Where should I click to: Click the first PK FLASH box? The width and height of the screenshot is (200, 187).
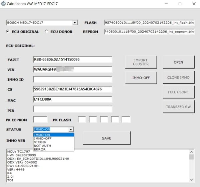pyautogui.click(x=82, y=119)
